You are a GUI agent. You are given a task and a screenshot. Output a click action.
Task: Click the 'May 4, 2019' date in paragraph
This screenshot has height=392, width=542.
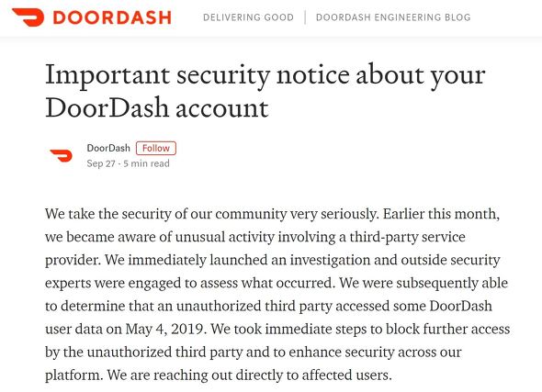tap(164, 330)
